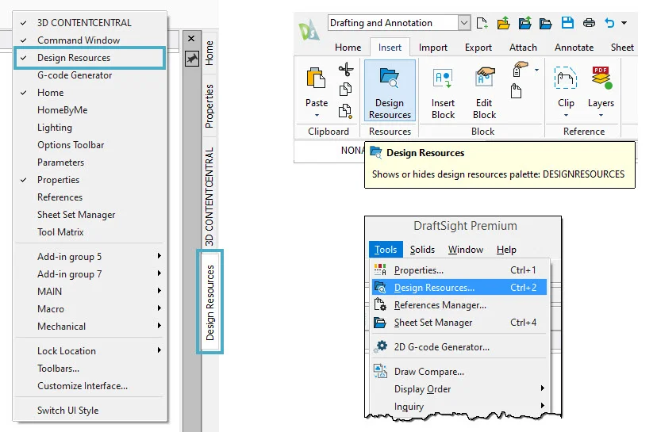The image size is (657, 432).
Task: Expand the Paste dropdown arrow
Action: [317, 116]
